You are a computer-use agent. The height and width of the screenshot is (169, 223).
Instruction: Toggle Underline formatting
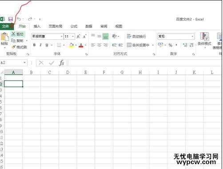[x=47, y=45]
